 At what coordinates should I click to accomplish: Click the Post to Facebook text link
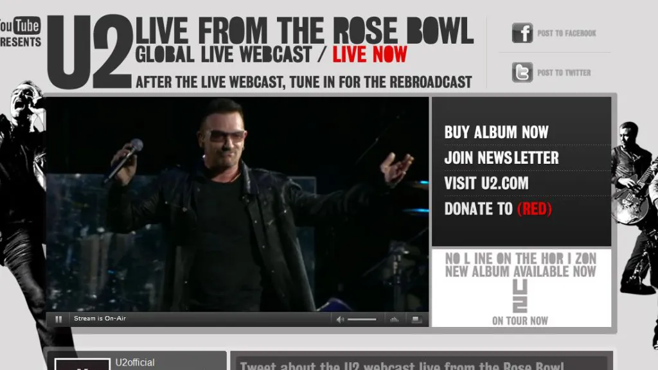567,33
